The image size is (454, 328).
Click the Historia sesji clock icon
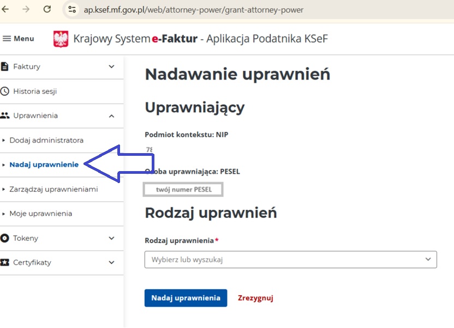[x=5, y=92]
